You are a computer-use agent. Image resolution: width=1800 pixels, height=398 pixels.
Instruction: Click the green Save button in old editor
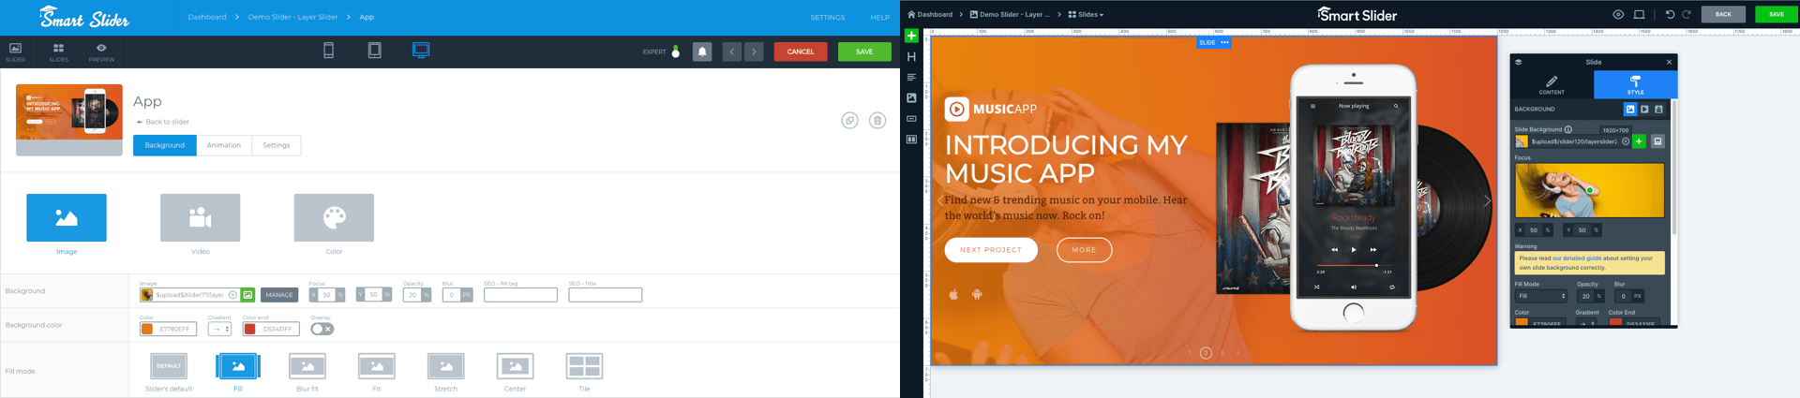click(864, 52)
